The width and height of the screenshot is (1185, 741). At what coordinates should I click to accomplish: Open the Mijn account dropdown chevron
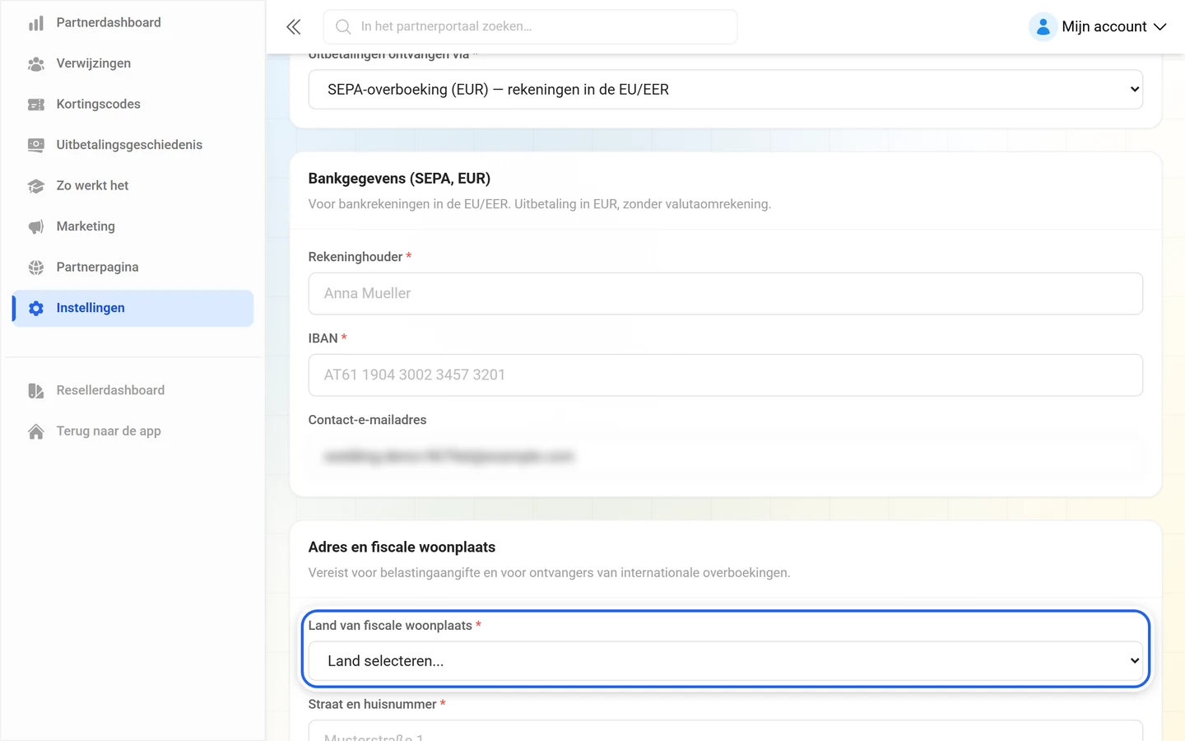(x=1160, y=27)
